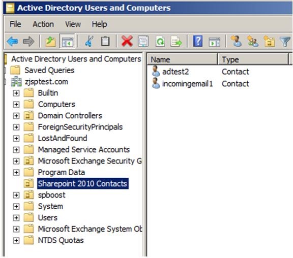293x258 pixels.
Task: Click the Up one level folder icon
Action: [51, 41]
